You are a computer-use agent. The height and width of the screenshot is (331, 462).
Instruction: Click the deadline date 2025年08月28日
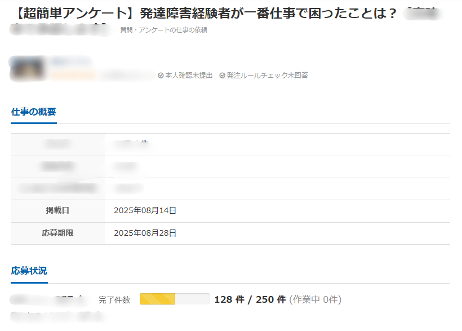pyautogui.click(x=145, y=233)
